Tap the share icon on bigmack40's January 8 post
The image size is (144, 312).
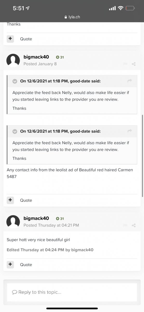click(134, 64)
